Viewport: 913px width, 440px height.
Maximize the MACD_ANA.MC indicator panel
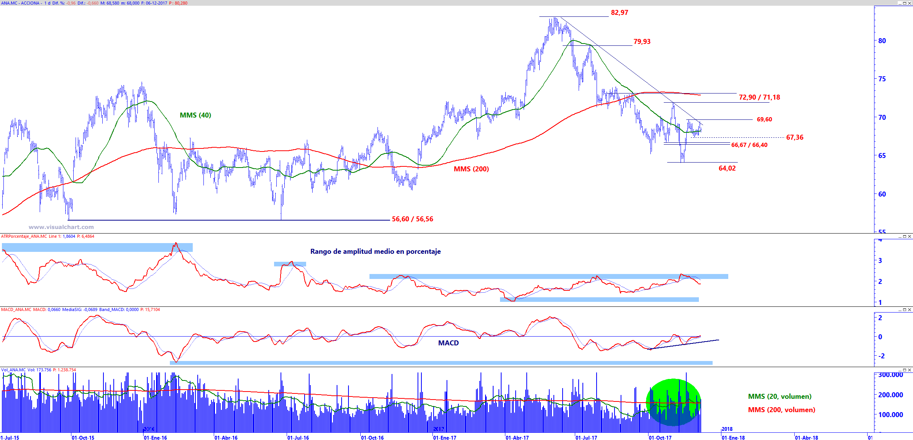905,310
